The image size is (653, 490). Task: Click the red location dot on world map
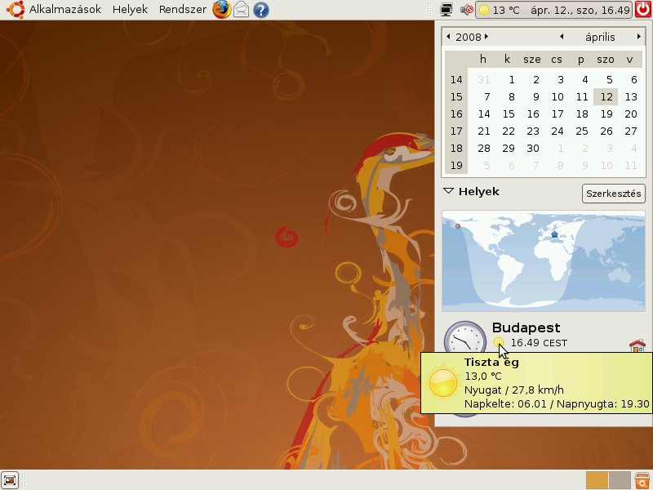pos(458,226)
